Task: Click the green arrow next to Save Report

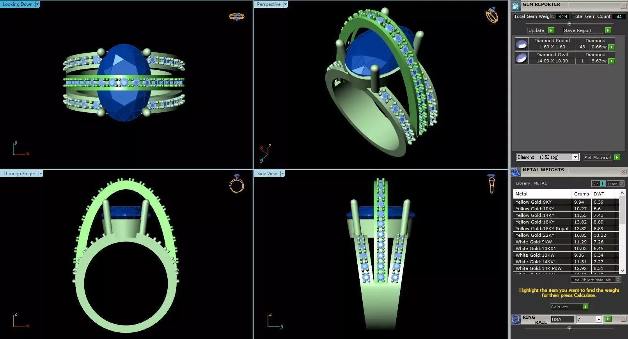Action: (608, 30)
